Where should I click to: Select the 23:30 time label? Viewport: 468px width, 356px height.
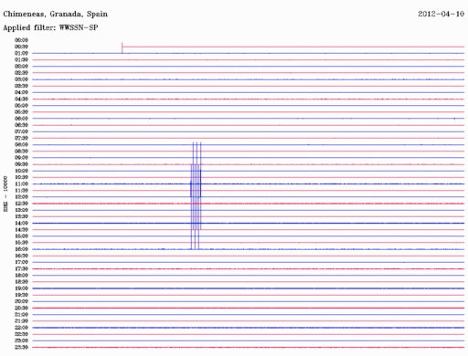(21, 347)
